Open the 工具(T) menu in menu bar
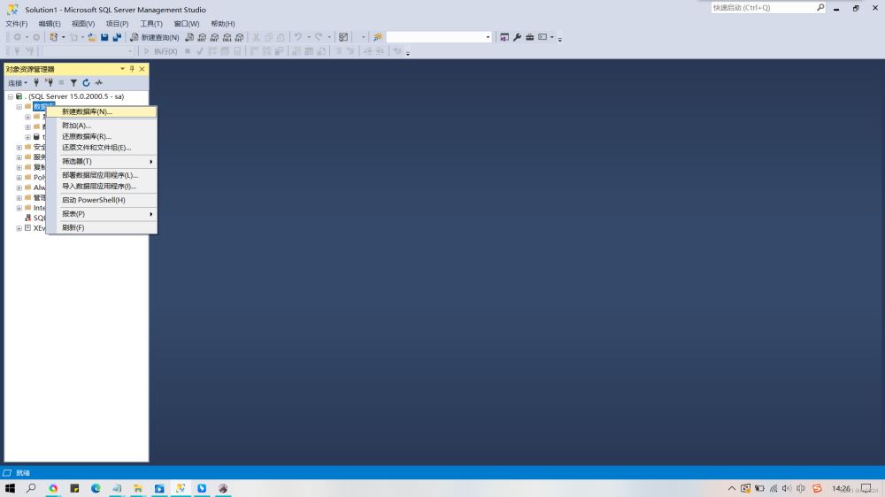Image resolution: width=885 pixels, height=497 pixels. pyautogui.click(x=151, y=24)
